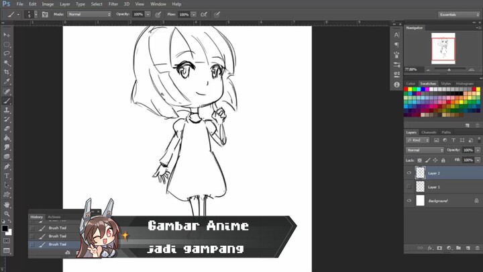
Task: Open the Filter menu
Action: point(113,4)
